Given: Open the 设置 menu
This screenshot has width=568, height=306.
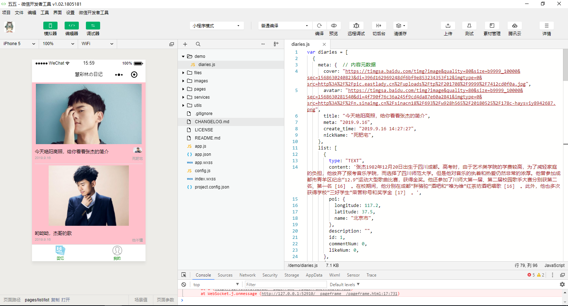Looking at the screenshot, I should coord(70,12).
